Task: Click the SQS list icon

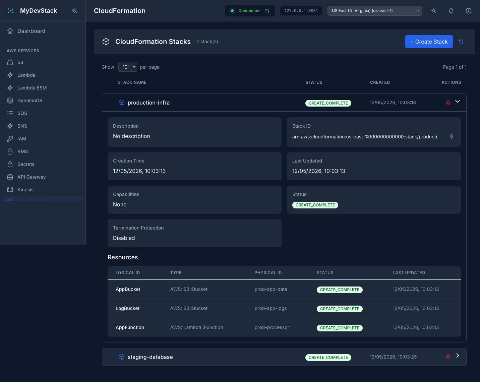Action: pyautogui.click(x=10, y=113)
